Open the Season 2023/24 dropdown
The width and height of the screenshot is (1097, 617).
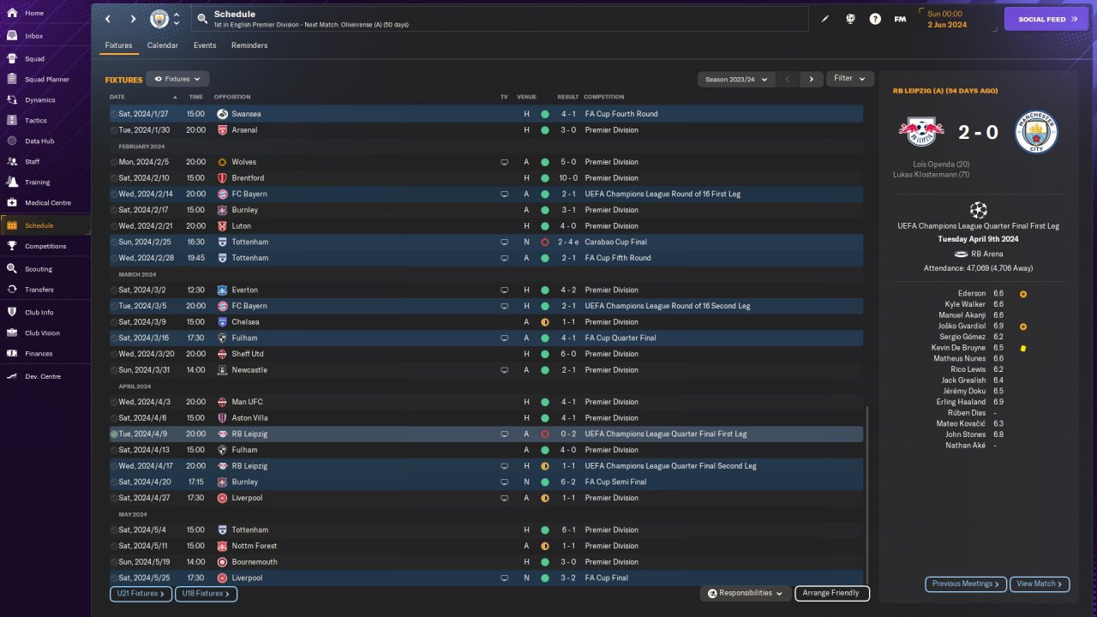[x=736, y=79]
